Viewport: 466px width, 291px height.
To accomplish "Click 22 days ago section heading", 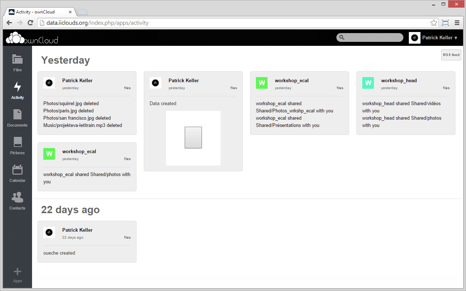I will [x=70, y=210].
